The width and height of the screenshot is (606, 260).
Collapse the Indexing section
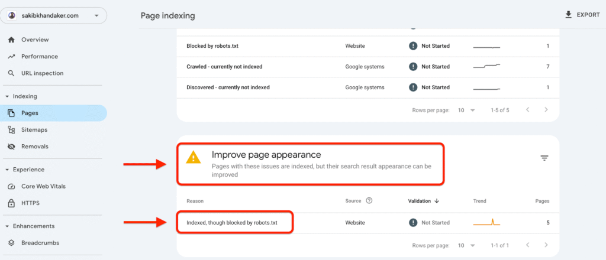pyautogui.click(x=7, y=96)
